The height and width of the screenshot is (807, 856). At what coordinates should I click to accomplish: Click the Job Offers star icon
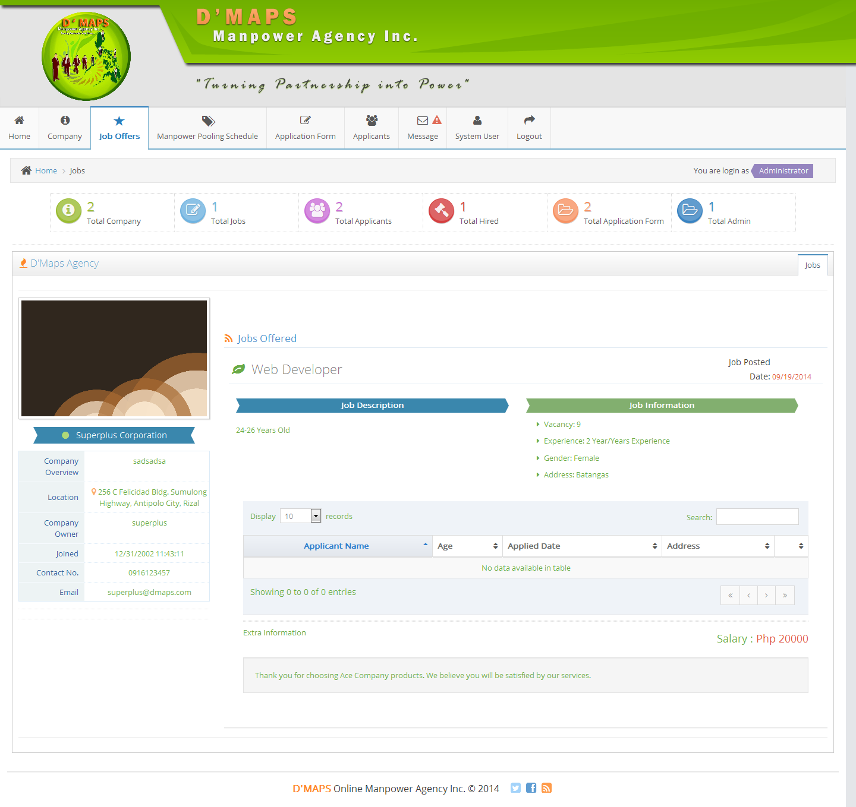(x=119, y=121)
